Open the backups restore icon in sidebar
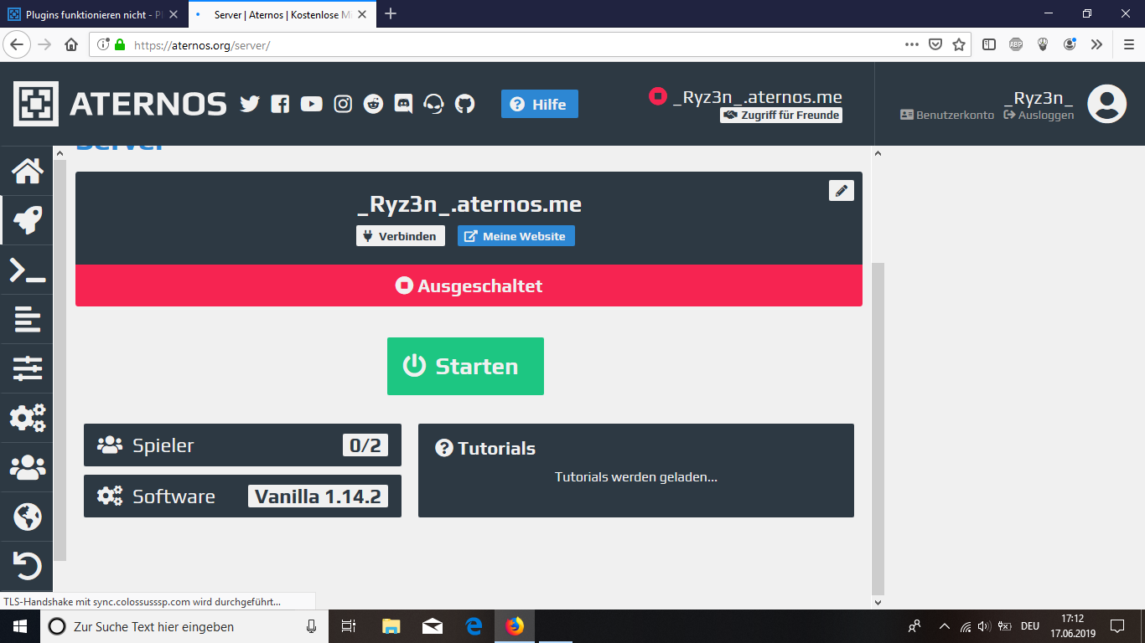This screenshot has width=1145, height=643. pyautogui.click(x=27, y=566)
